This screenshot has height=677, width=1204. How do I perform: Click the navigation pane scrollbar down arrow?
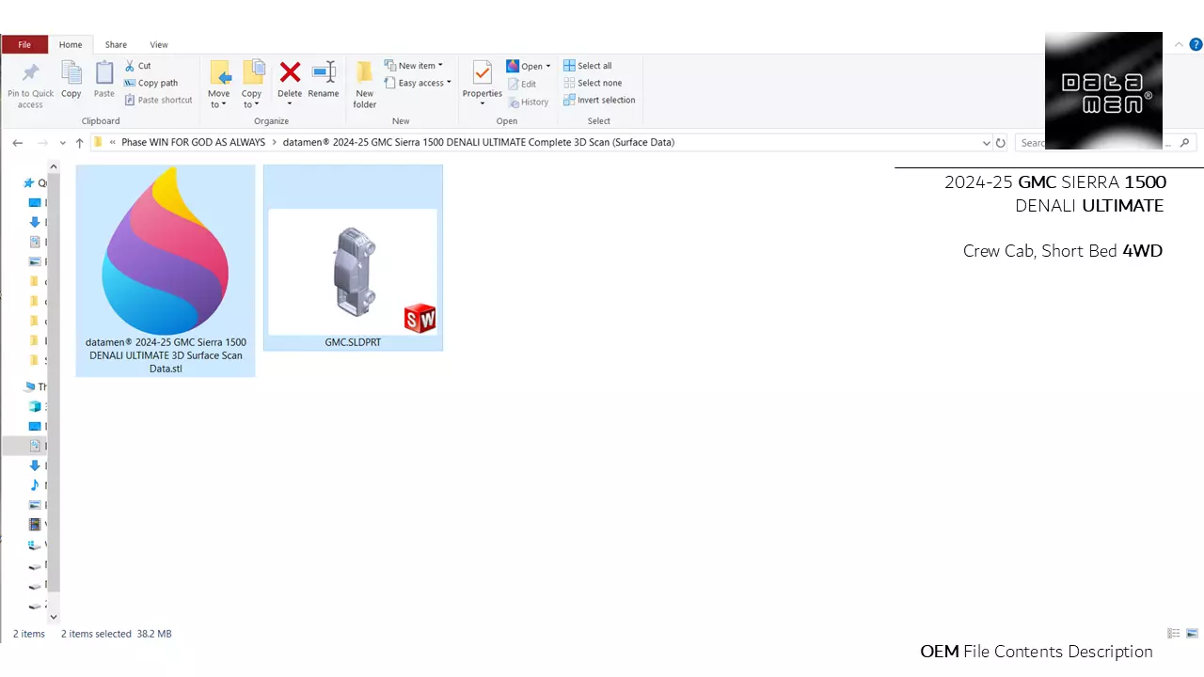tap(54, 617)
